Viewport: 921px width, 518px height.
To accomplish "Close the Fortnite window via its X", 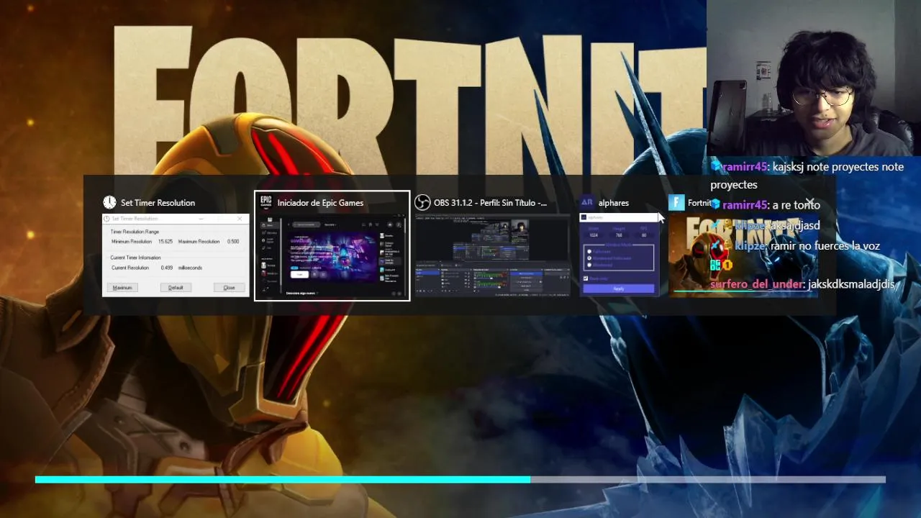I will point(809,203).
